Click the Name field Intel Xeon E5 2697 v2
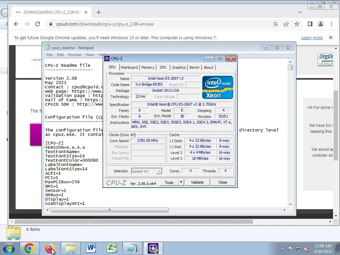Viewport: 340px width, 255px height. (x=166, y=78)
